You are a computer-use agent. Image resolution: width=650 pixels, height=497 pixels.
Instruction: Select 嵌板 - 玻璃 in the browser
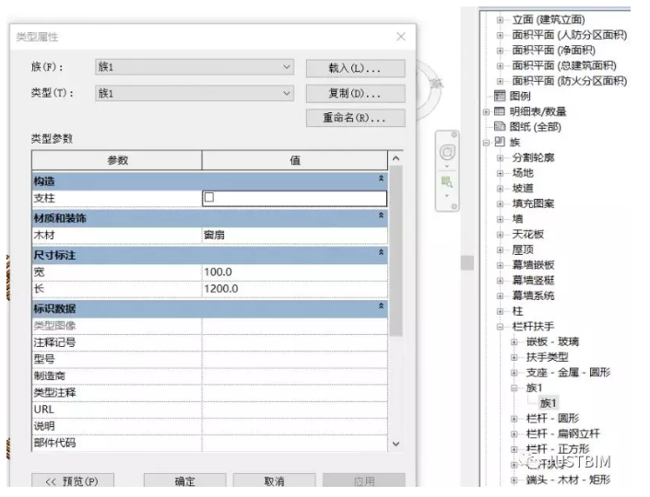point(552,341)
